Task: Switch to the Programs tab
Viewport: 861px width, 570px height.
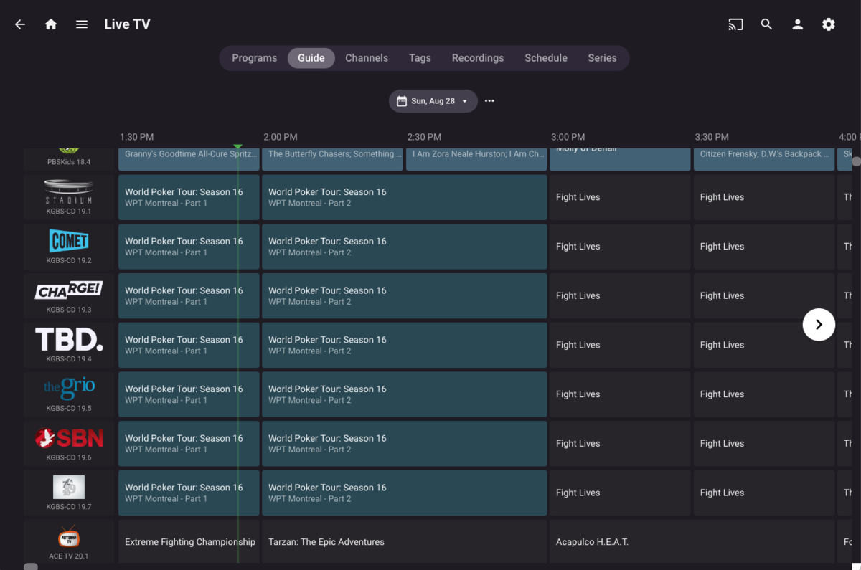Action: click(x=254, y=58)
